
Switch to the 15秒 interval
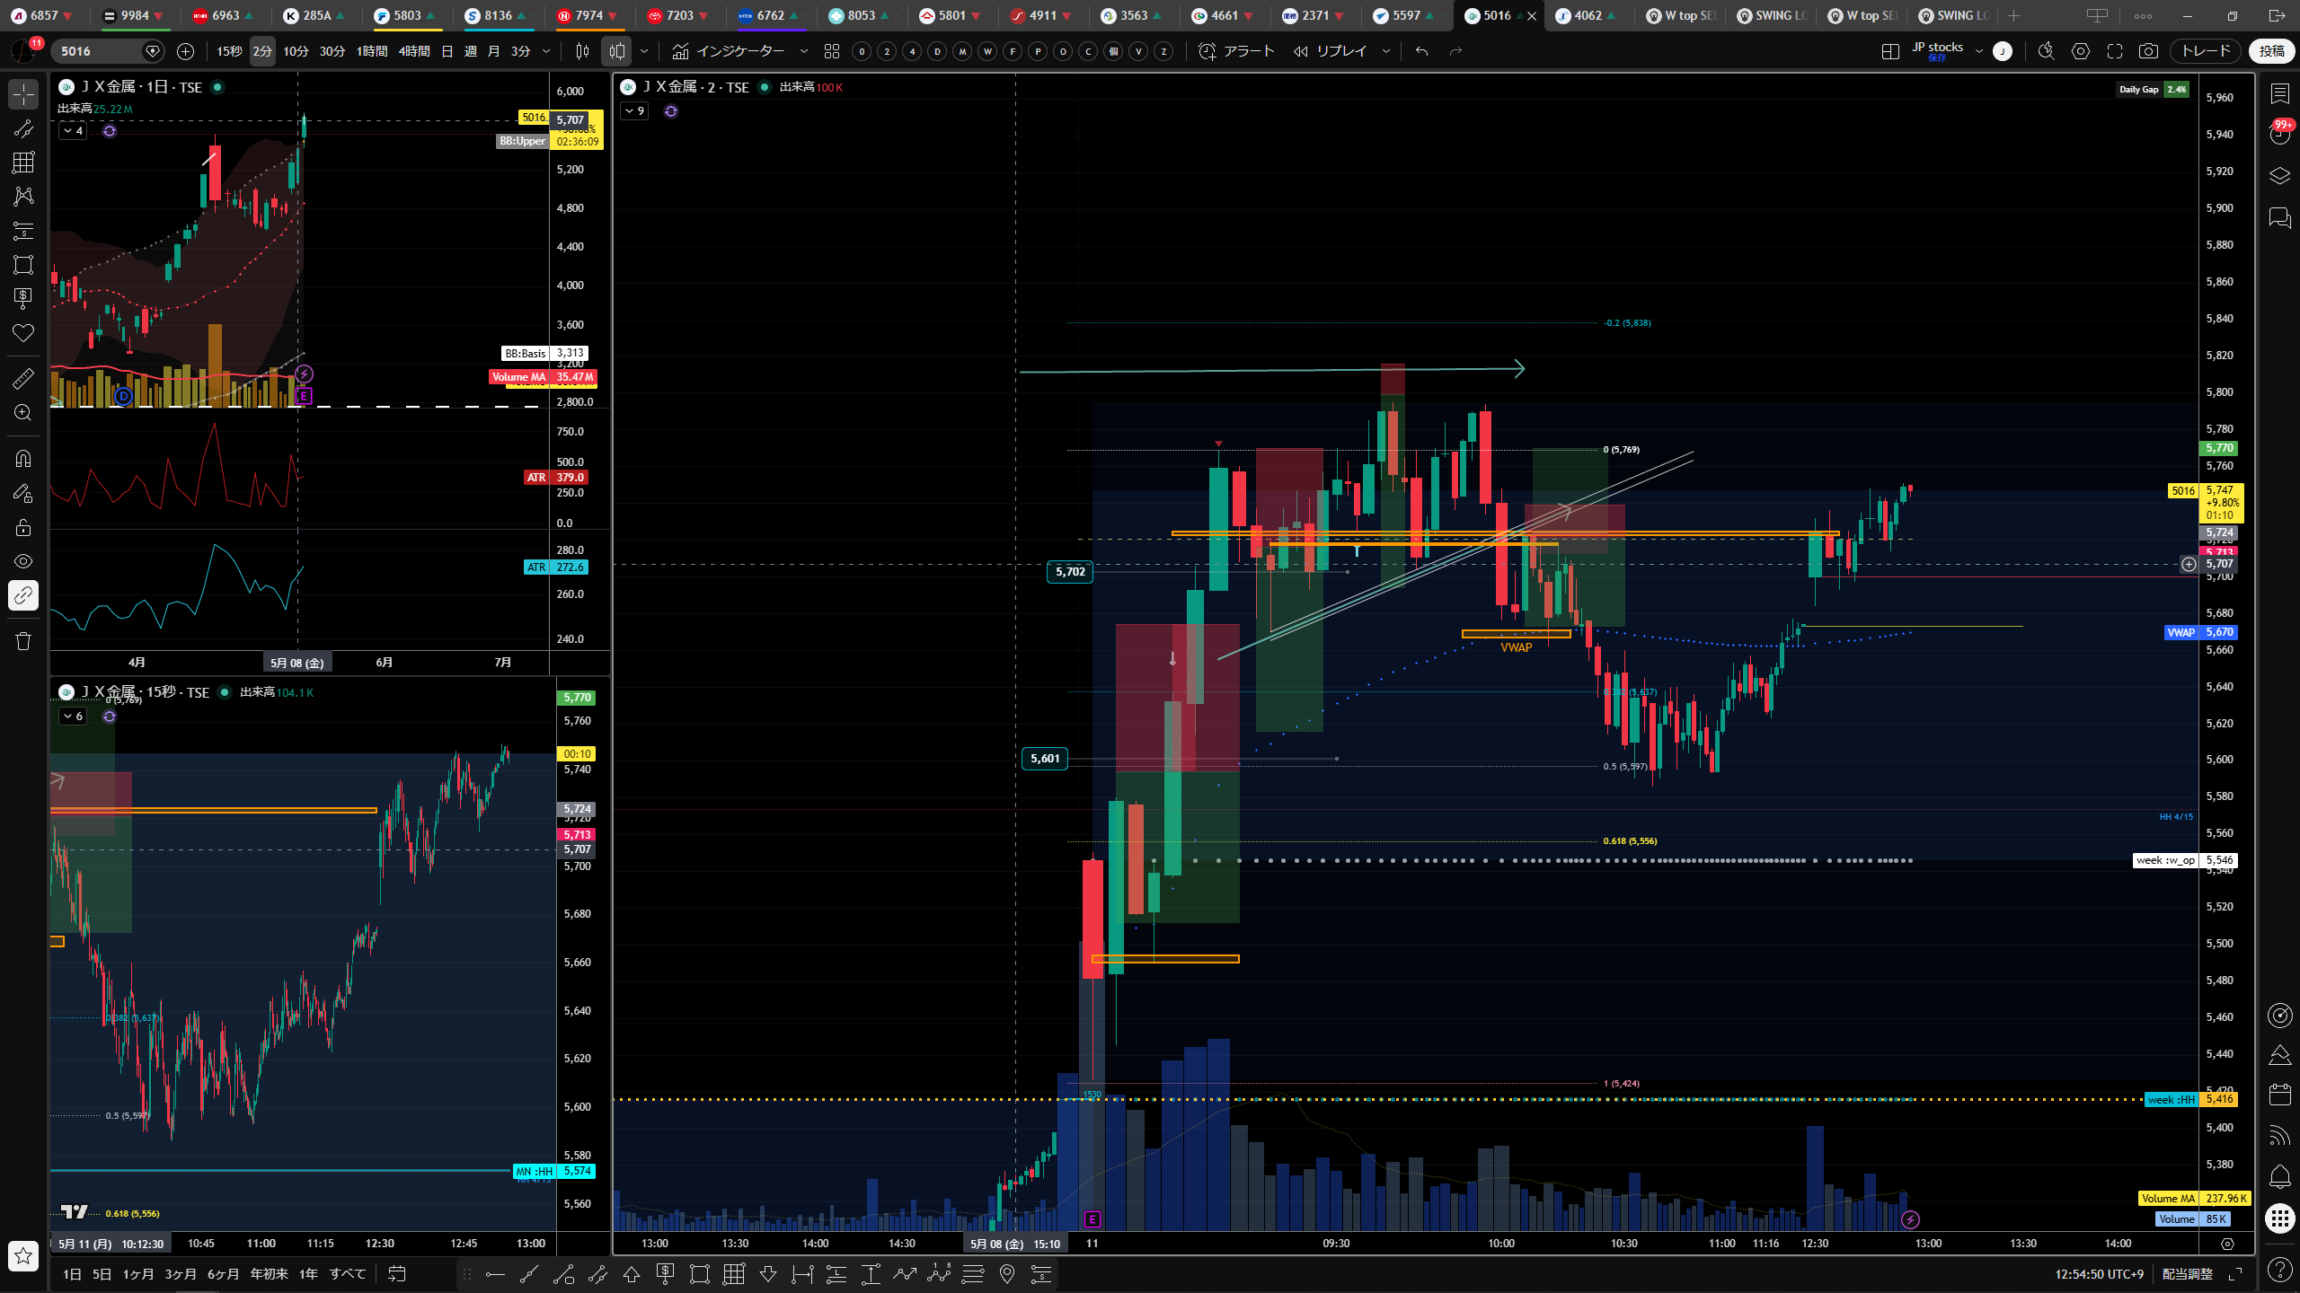pos(229,51)
